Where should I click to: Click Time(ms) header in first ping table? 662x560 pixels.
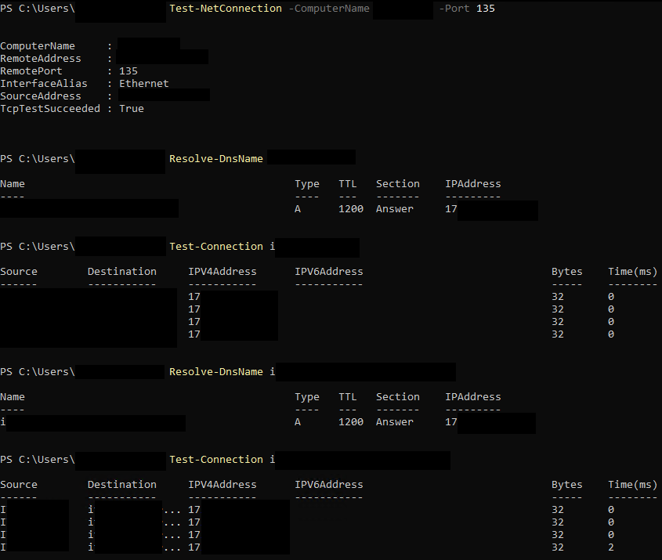[x=632, y=272]
